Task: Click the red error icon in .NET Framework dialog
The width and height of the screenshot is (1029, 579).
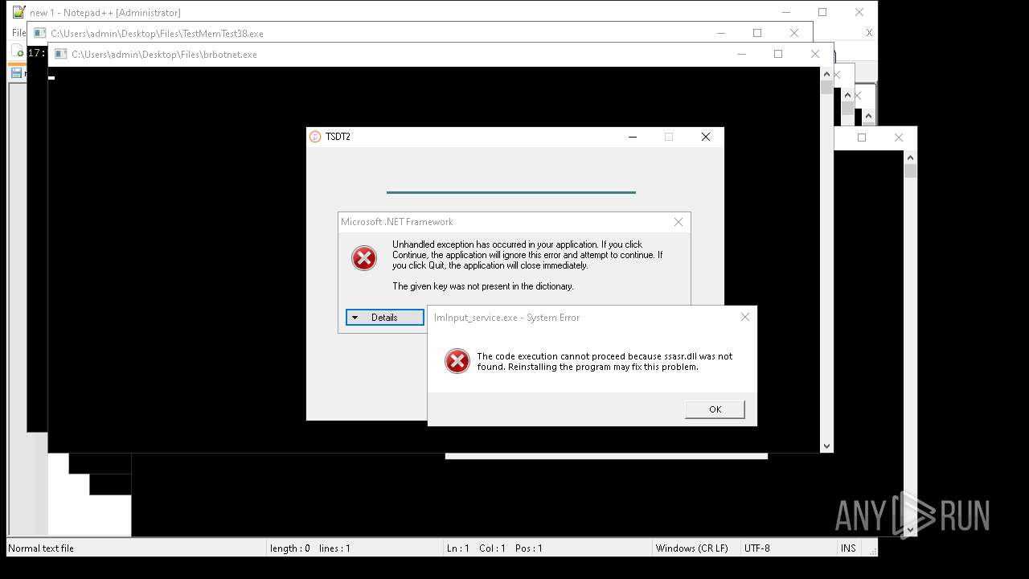Action: pos(364,258)
